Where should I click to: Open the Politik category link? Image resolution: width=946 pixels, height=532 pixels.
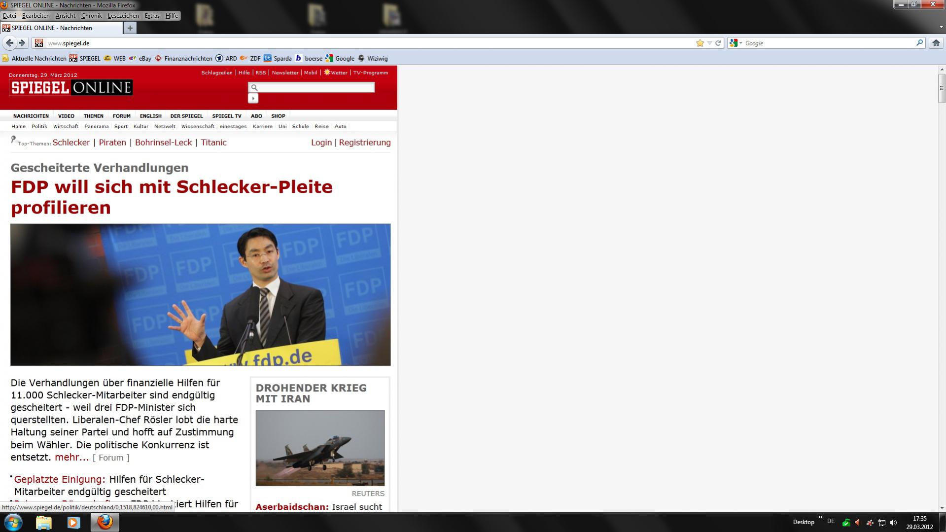[x=39, y=126]
